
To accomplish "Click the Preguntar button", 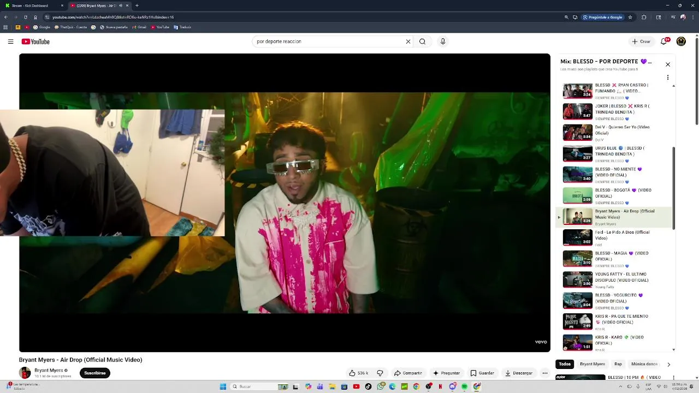I will pyautogui.click(x=446, y=373).
